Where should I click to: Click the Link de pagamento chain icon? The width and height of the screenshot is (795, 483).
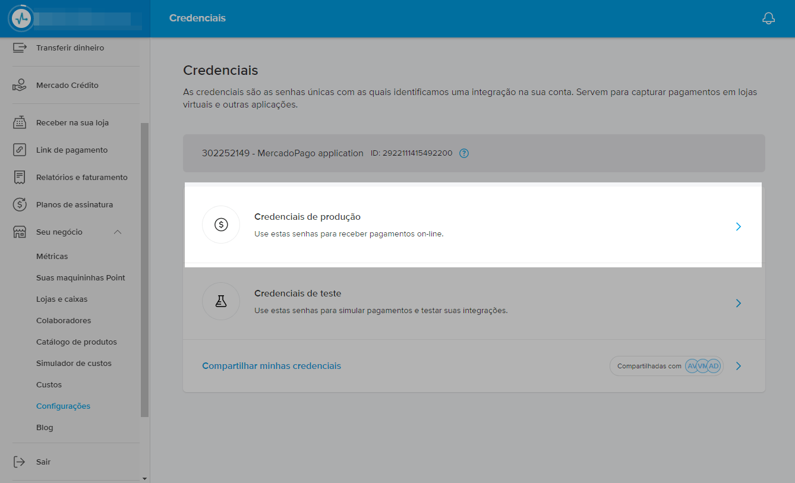(20, 150)
